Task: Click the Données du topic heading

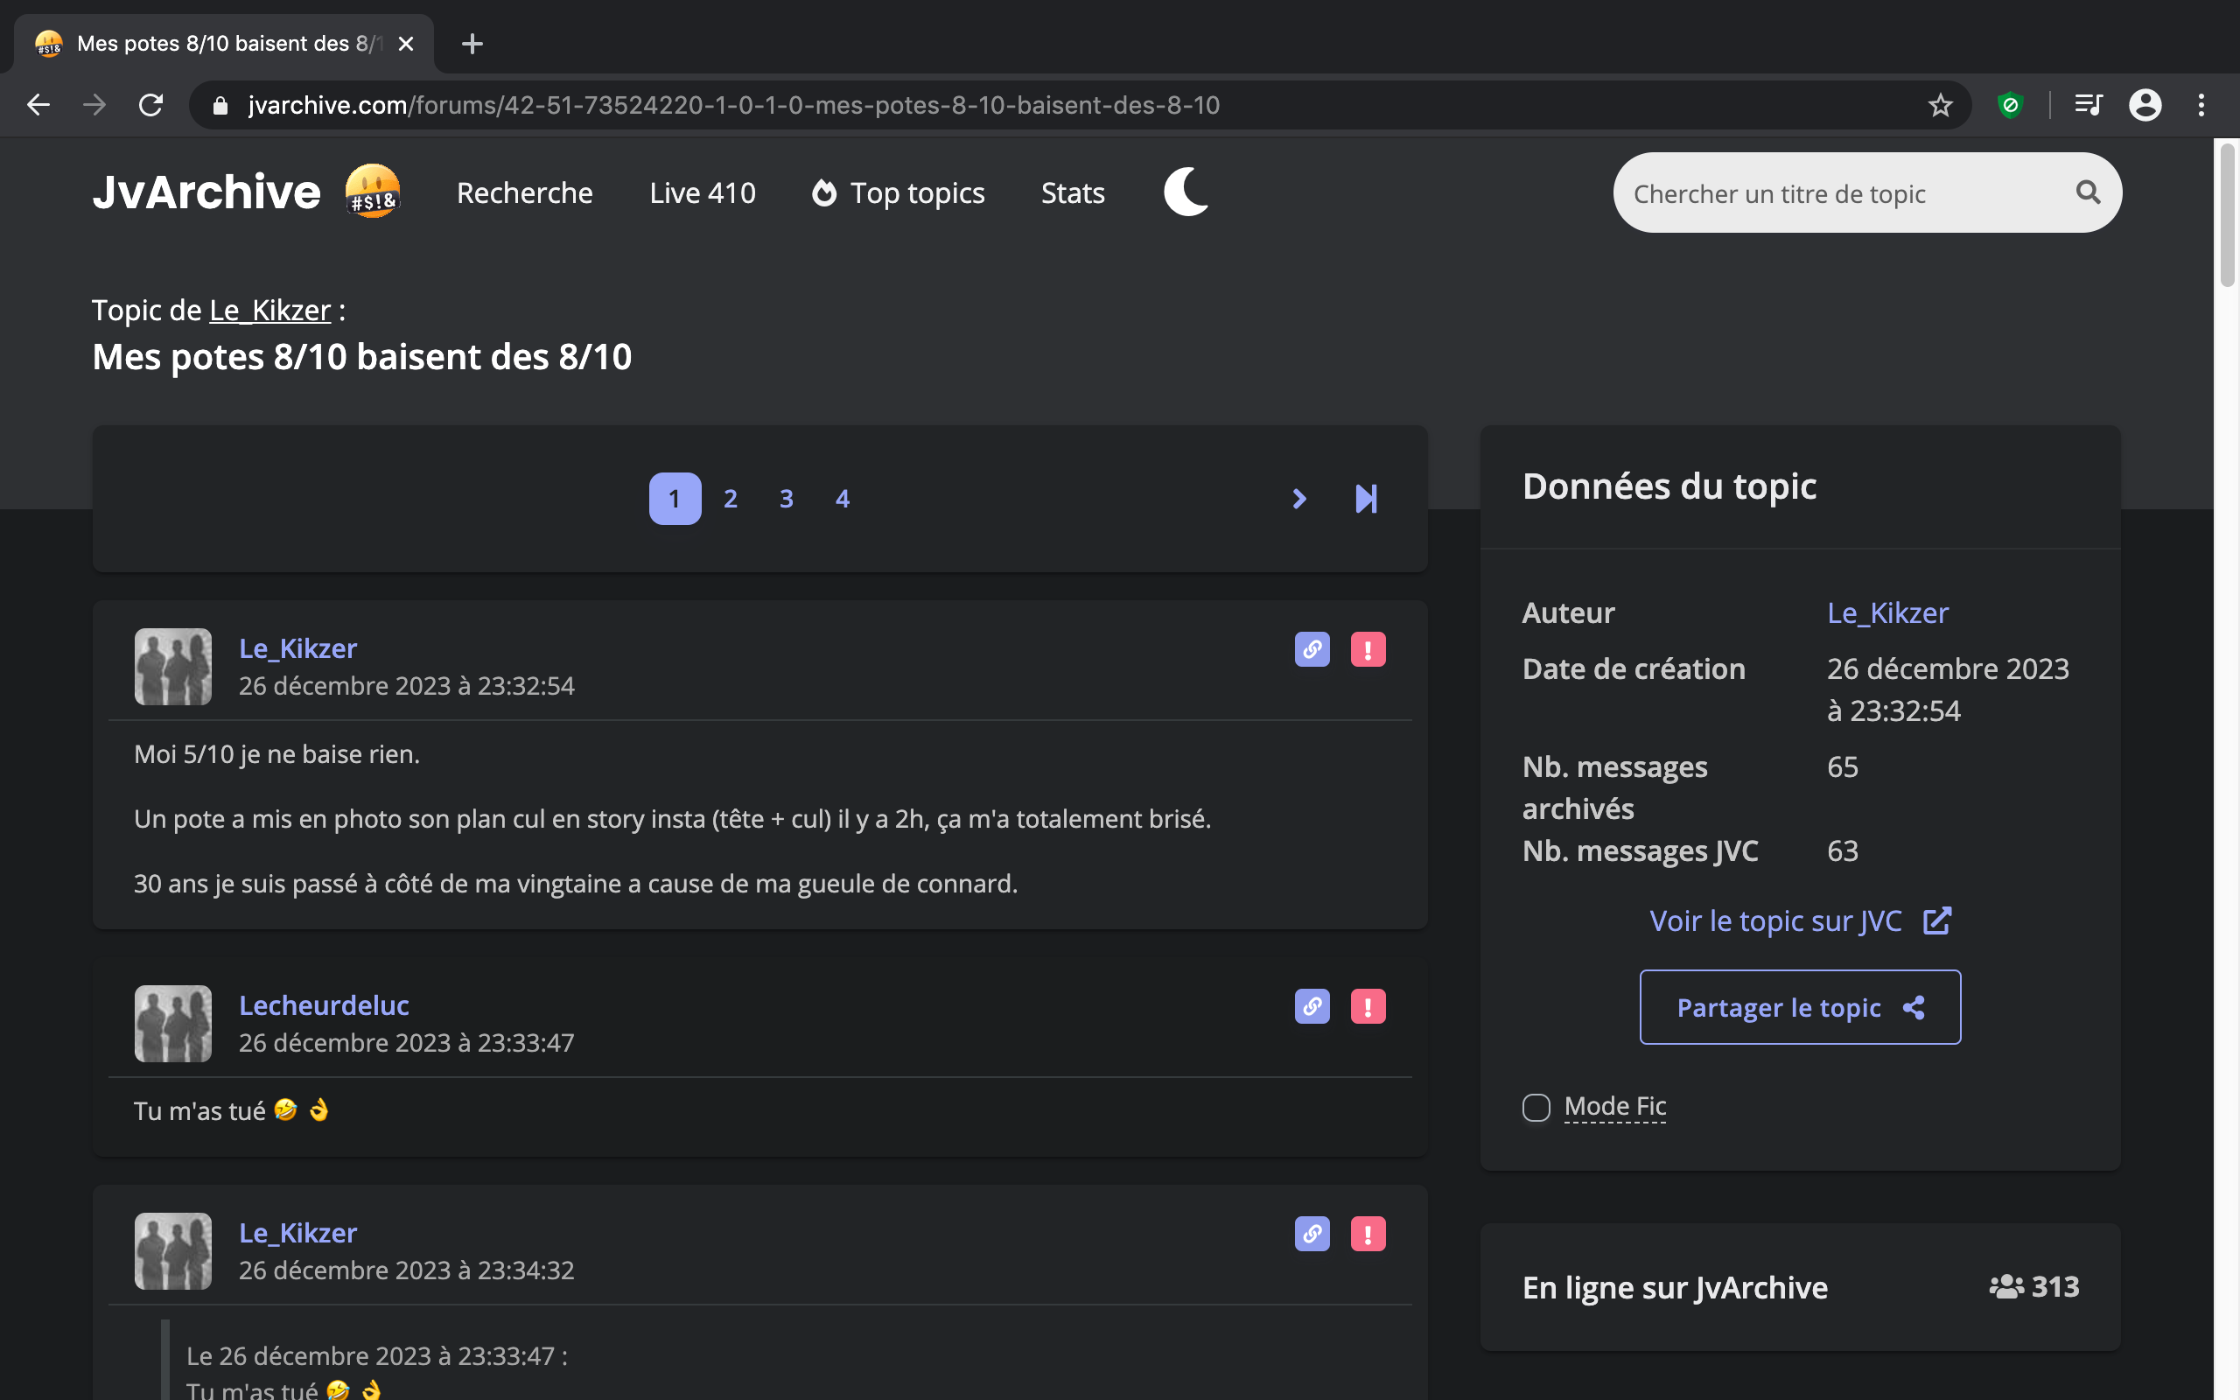Action: 1669,486
